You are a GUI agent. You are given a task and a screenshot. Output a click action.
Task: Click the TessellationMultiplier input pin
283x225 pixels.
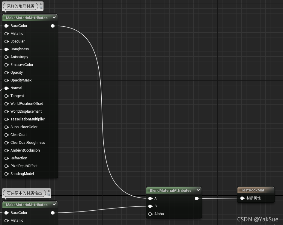(7, 119)
